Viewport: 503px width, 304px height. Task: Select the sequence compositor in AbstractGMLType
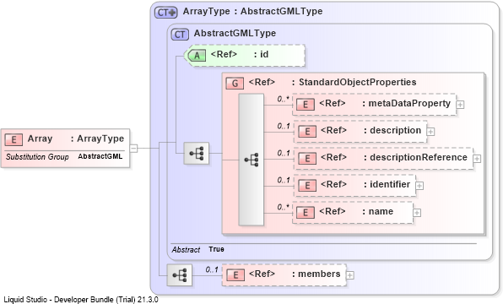197,154
